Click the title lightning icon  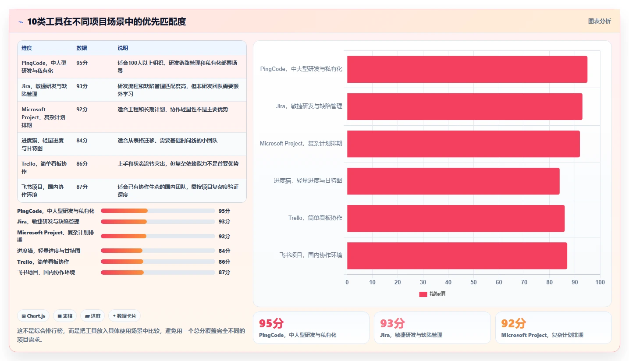(21, 22)
